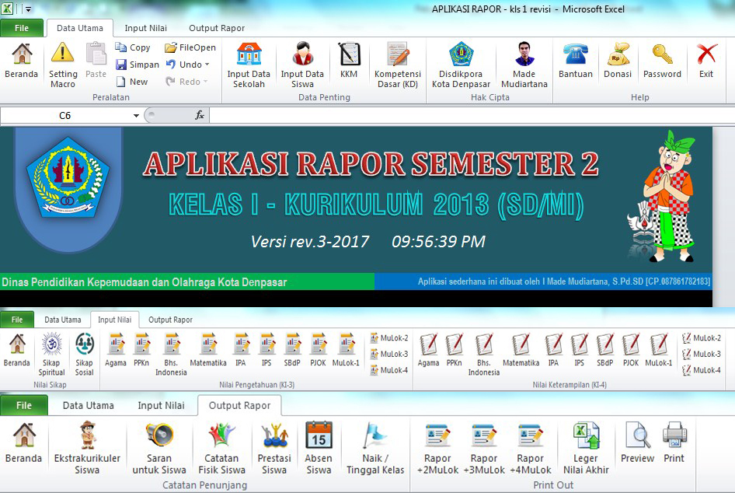The image size is (735, 493).
Task: Open Kompetensi Dasar (KD) icon
Action: click(x=398, y=54)
